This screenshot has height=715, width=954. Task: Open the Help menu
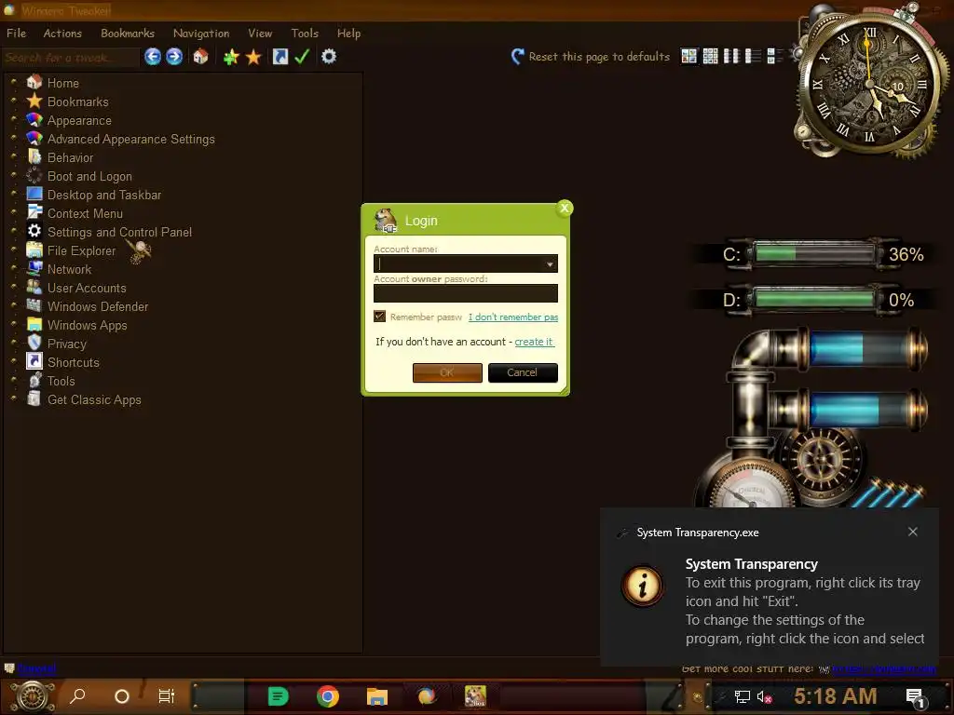click(x=348, y=33)
